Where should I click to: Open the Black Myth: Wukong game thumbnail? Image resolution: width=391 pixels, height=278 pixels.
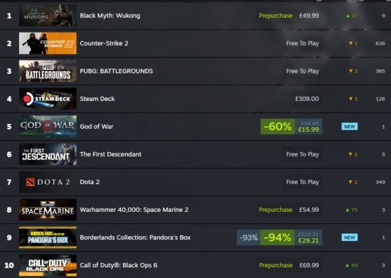[48, 16]
